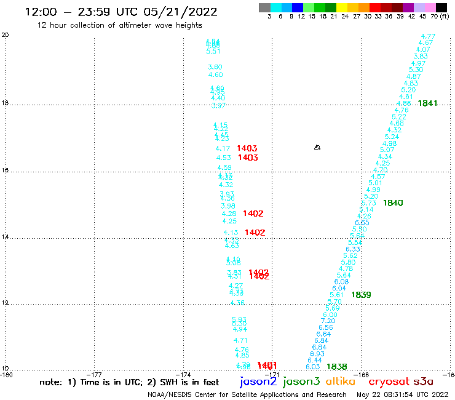Viewport: 455px width, 400px height.
Task: Click the cryosat satellite label
Action: pos(389,382)
